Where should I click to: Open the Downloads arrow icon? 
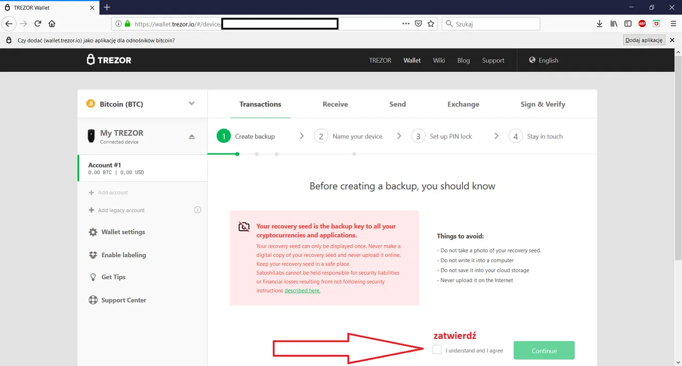click(x=599, y=23)
